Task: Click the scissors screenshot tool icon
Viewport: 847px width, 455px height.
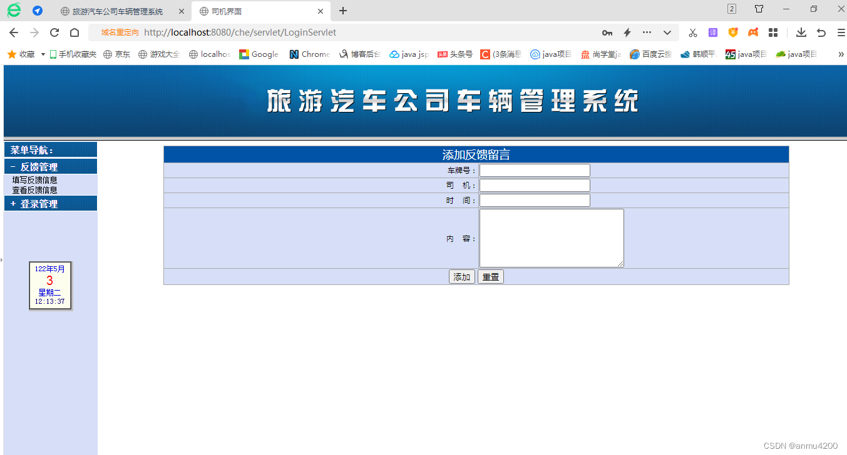Action: point(693,32)
